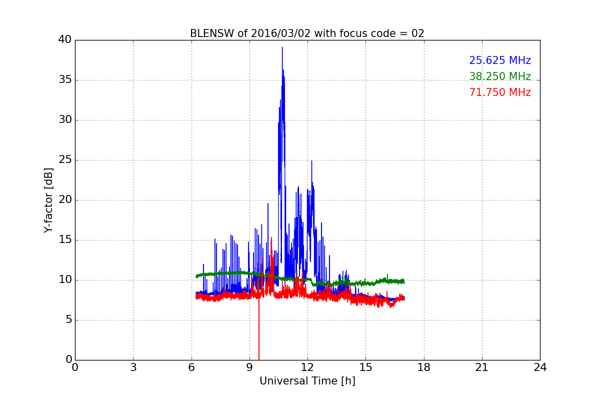Click x-axis tick label 21

pyautogui.click(x=482, y=367)
